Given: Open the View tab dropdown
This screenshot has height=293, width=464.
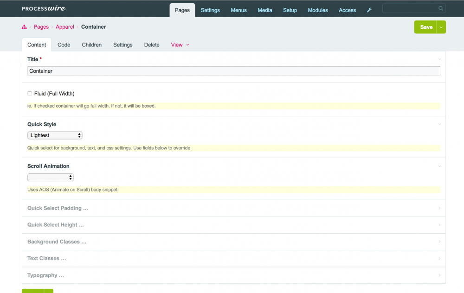Looking at the screenshot, I should point(180,45).
